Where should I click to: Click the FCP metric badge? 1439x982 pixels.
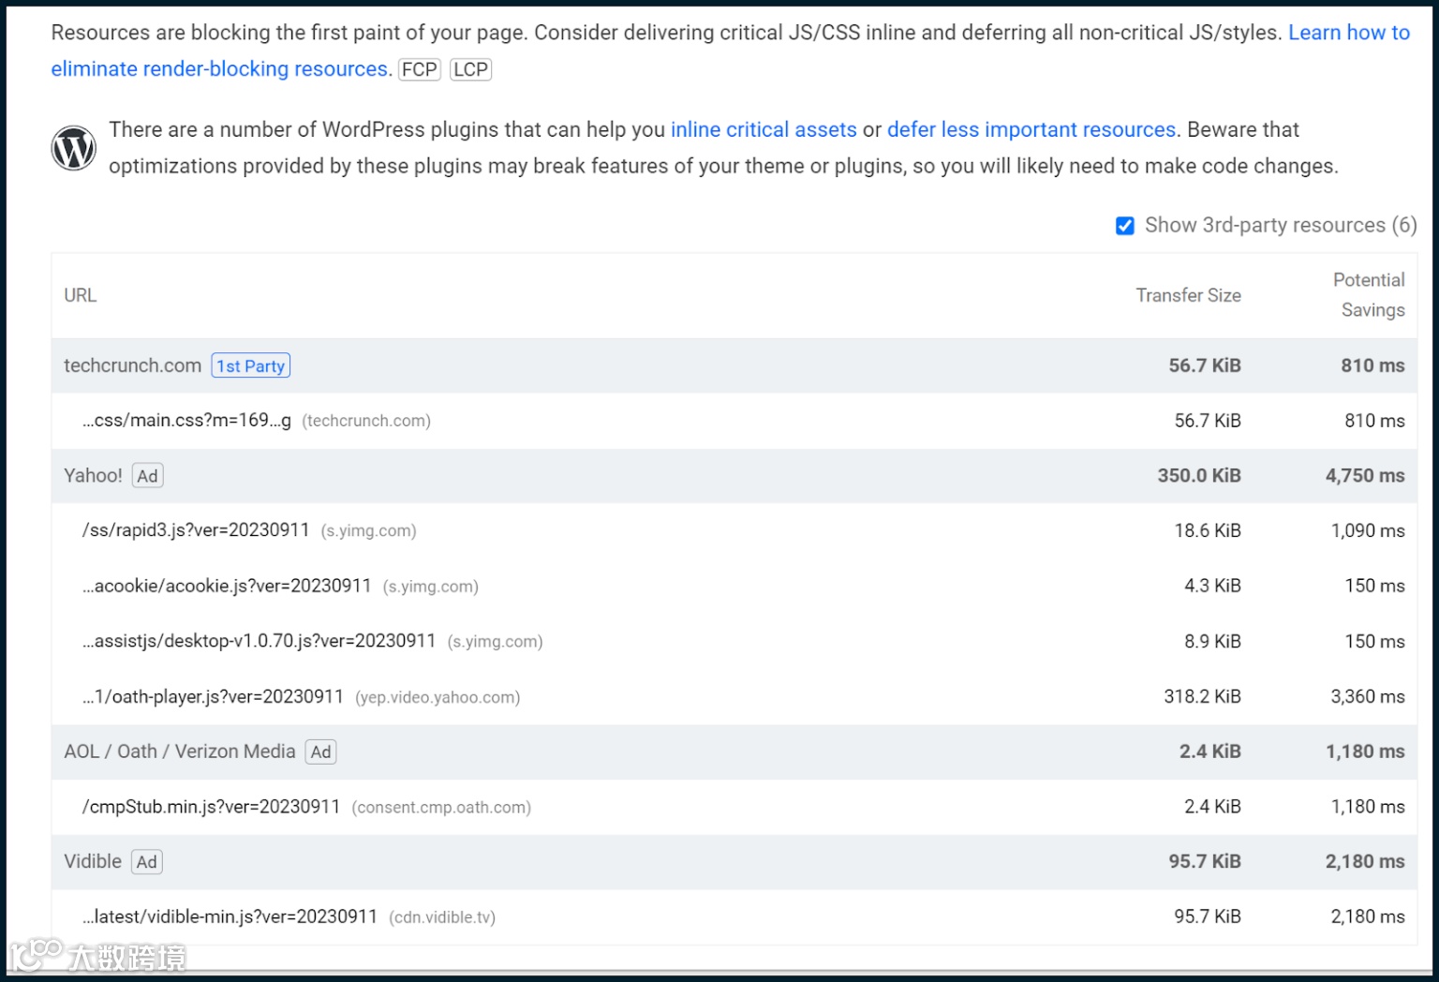pos(420,69)
